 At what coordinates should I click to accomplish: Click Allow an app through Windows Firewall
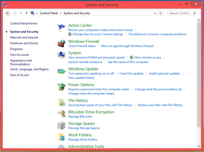127,46
